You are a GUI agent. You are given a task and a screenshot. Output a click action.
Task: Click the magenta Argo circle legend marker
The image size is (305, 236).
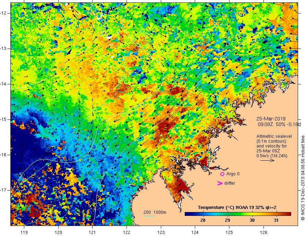(x=222, y=174)
